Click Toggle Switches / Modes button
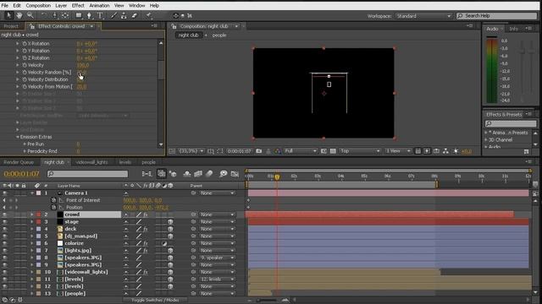This screenshot has width=542, height=304. point(155,301)
